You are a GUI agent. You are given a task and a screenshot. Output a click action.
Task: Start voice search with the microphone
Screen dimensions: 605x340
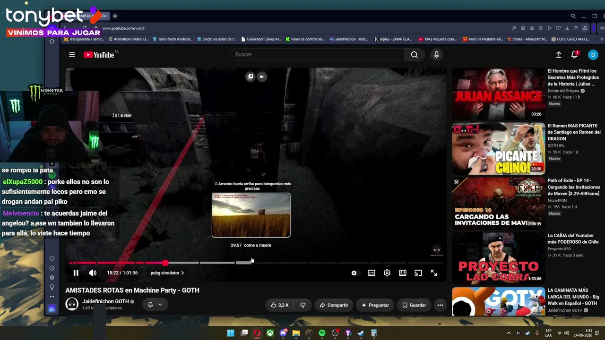click(436, 54)
